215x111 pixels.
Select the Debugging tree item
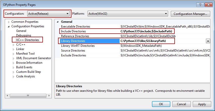(x=23, y=35)
